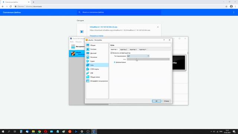238x134 pixels.
Task: Open Opera from the taskbar
Action: tap(45, 131)
